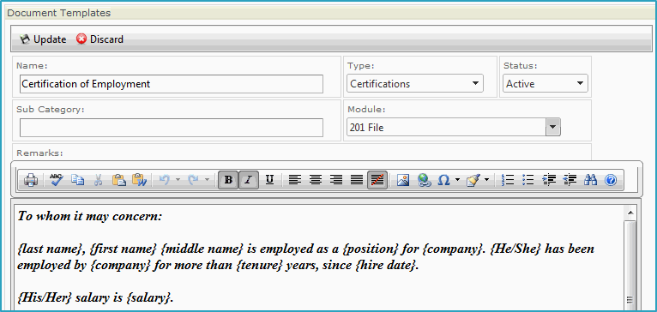Click the '{tenure}' placeholder text

pos(260,266)
